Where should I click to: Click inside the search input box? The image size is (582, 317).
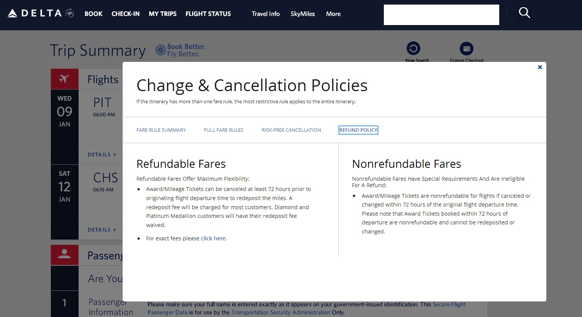[441, 15]
